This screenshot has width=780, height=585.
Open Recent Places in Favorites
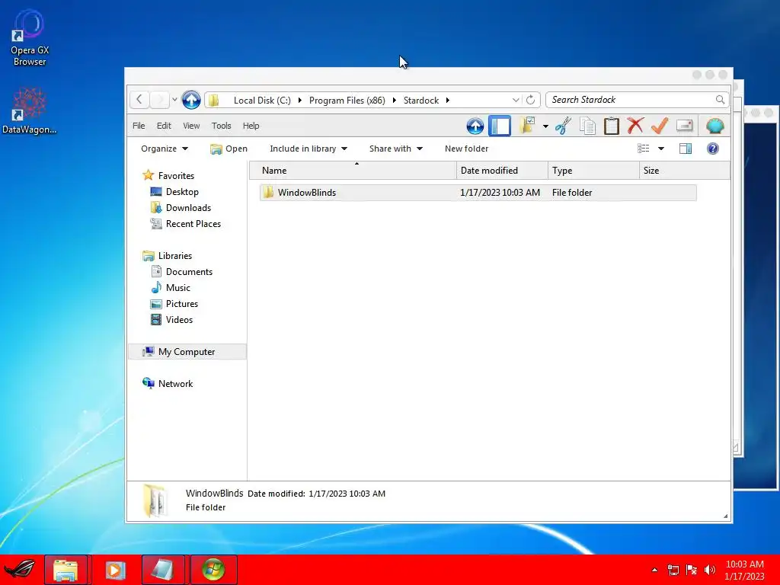tap(193, 224)
